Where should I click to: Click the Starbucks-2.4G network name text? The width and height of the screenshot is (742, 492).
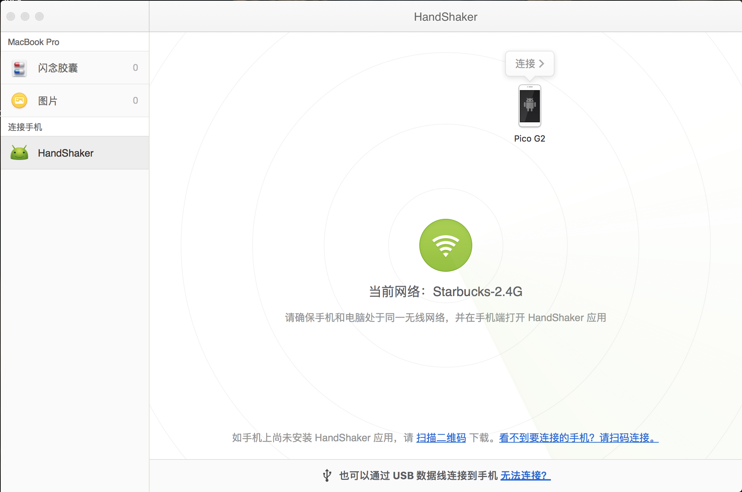click(x=477, y=292)
